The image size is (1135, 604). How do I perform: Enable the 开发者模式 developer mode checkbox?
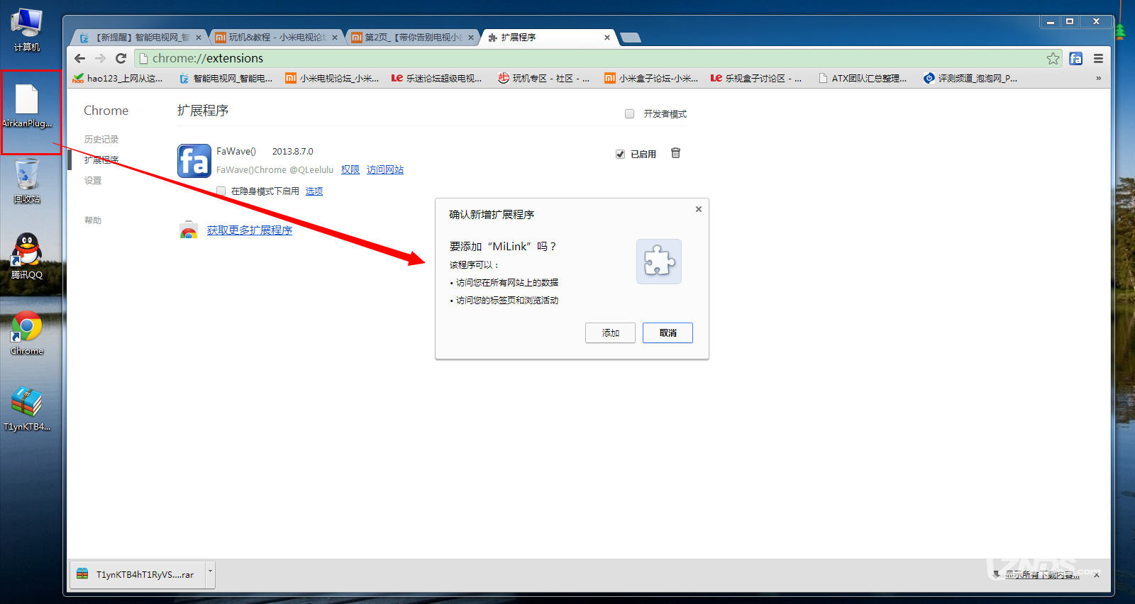629,113
